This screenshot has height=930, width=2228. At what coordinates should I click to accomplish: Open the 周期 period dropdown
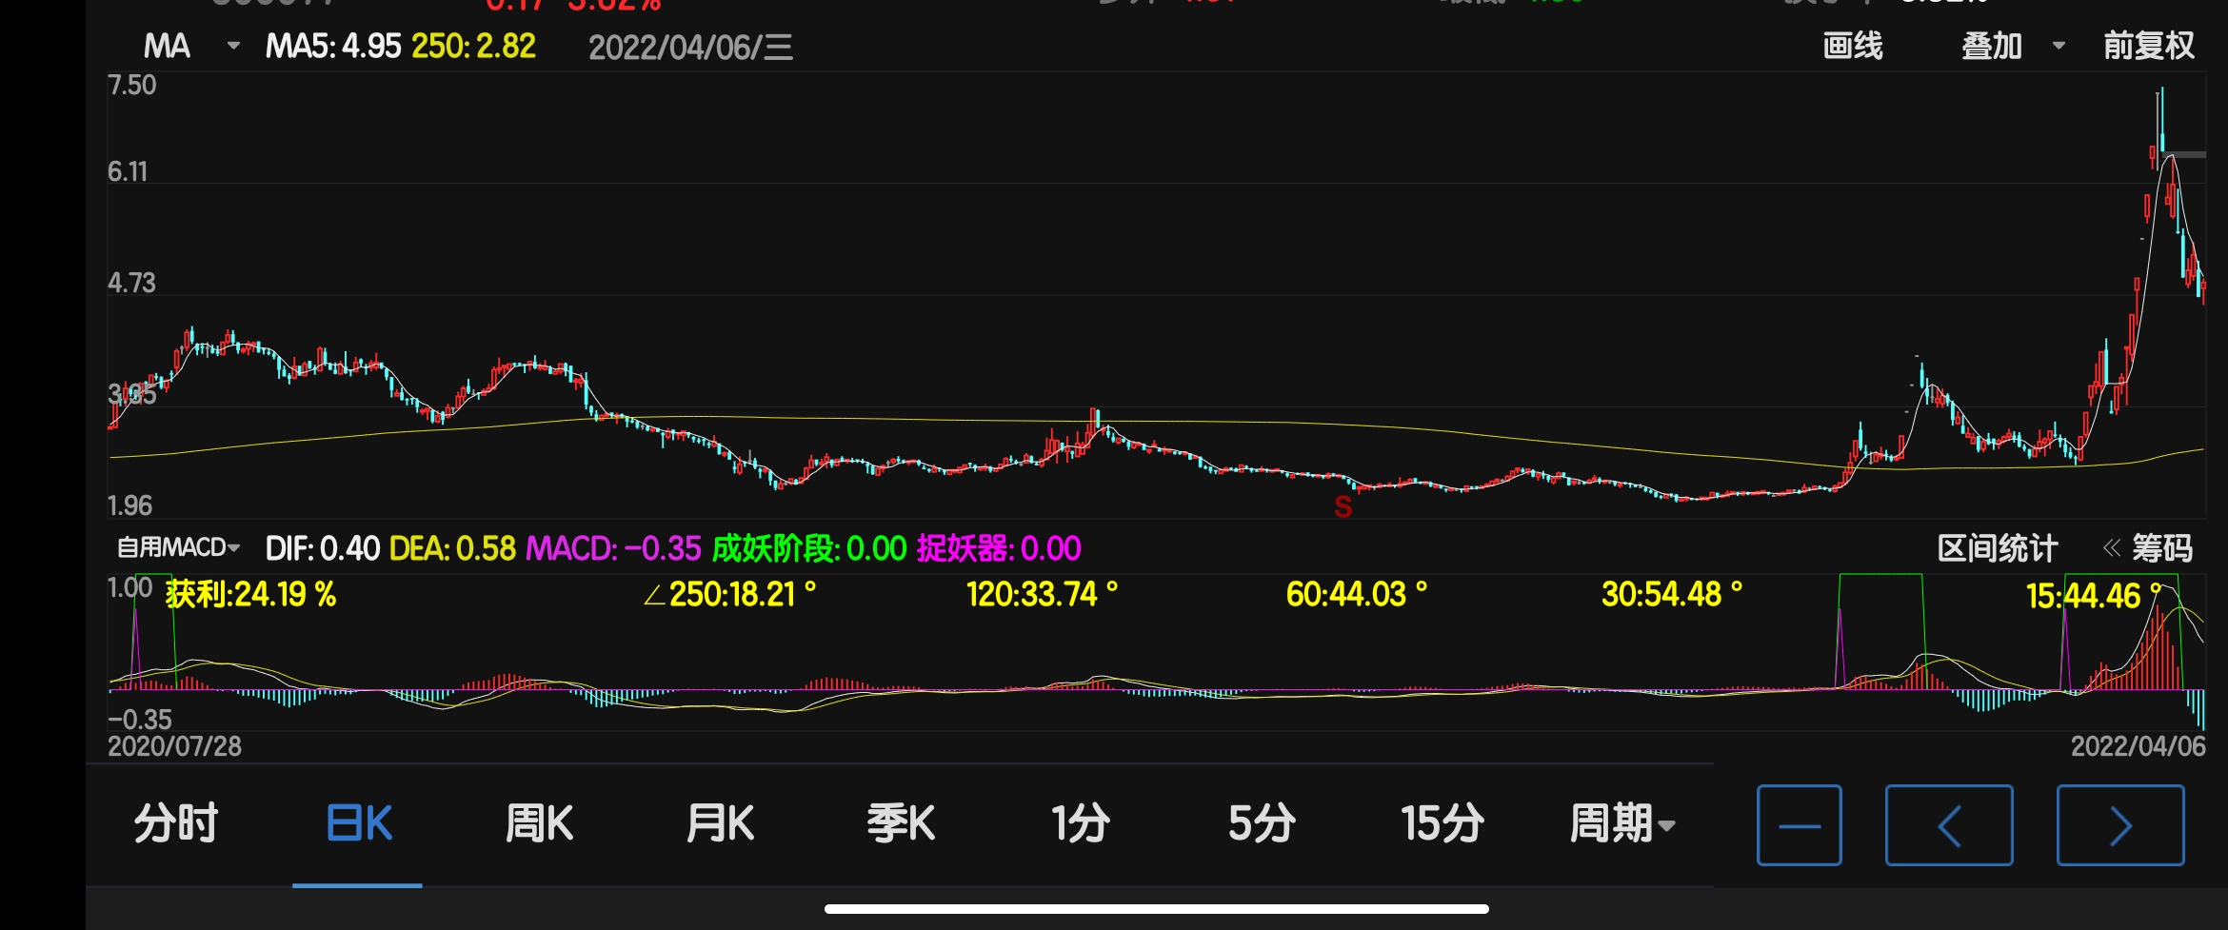click(1621, 823)
